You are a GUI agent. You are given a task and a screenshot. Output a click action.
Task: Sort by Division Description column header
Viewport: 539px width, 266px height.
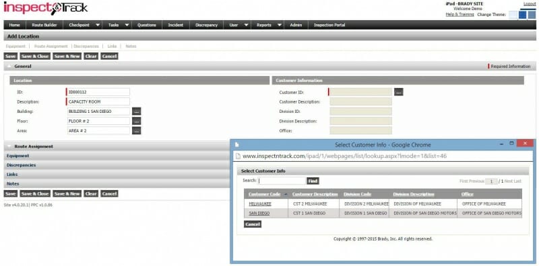click(x=414, y=194)
